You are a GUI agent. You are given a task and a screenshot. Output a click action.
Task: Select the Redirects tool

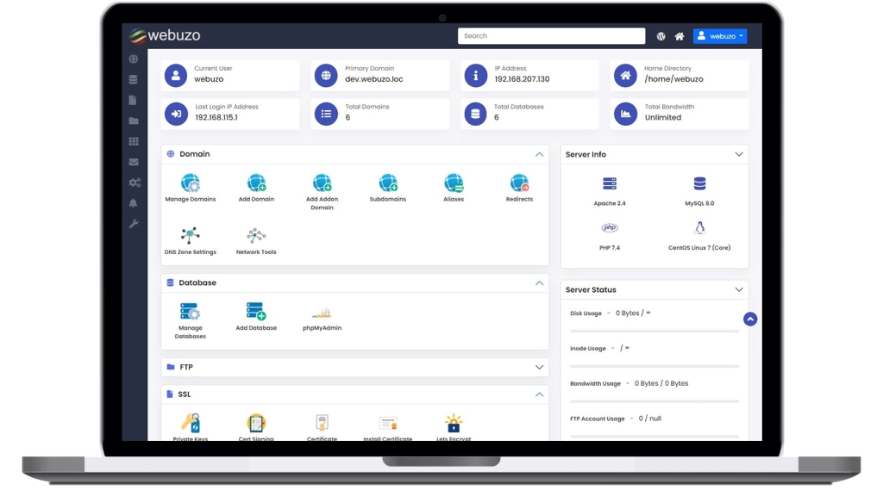point(518,183)
